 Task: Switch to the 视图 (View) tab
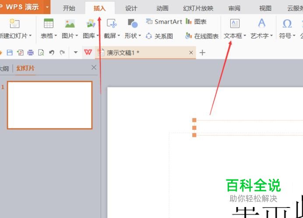pos(265,8)
